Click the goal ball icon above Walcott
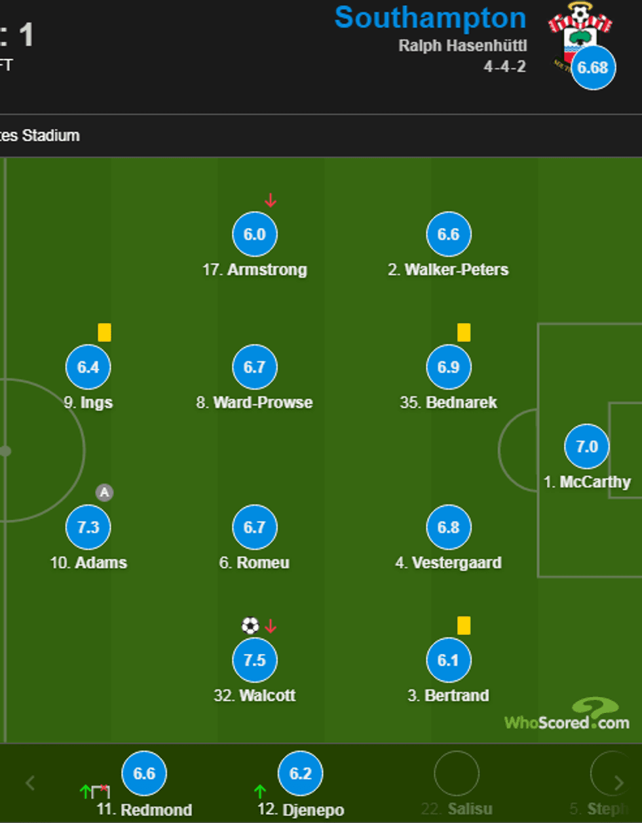This screenshot has height=823, width=642. [x=250, y=626]
